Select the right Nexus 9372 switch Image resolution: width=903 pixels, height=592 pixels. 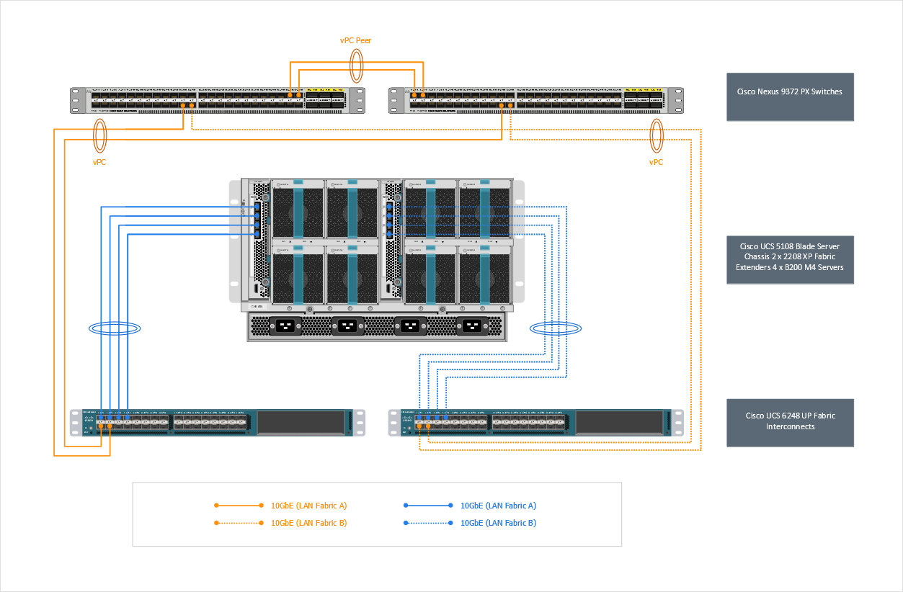[536, 100]
